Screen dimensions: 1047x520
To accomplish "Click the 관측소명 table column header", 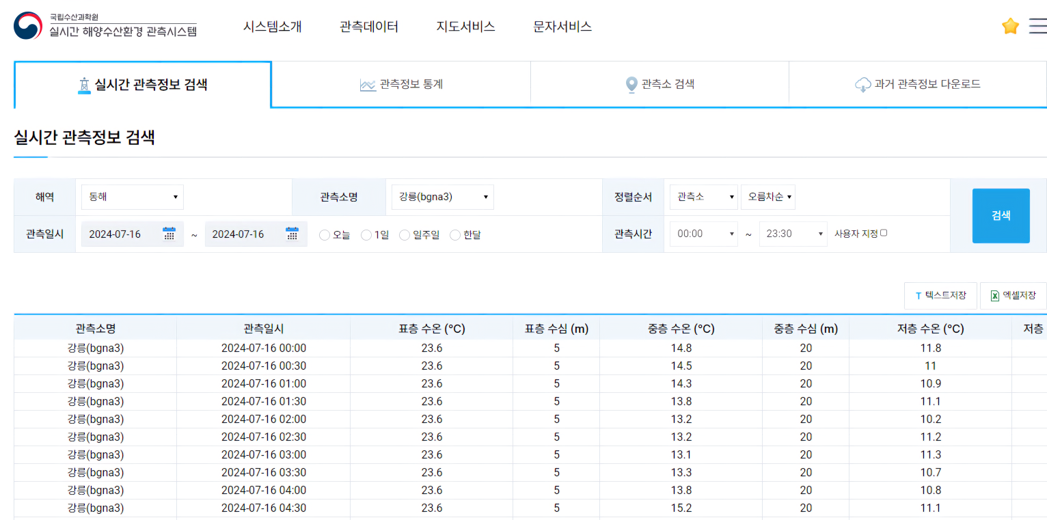I will pos(96,329).
